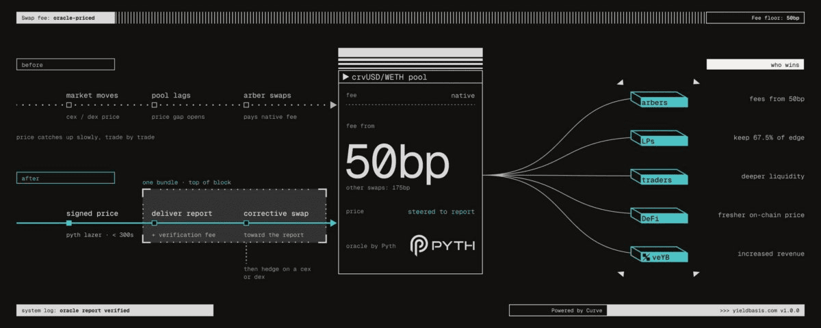Click the who wins header
Image resolution: width=821 pixels, height=328 pixels.
(x=755, y=65)
